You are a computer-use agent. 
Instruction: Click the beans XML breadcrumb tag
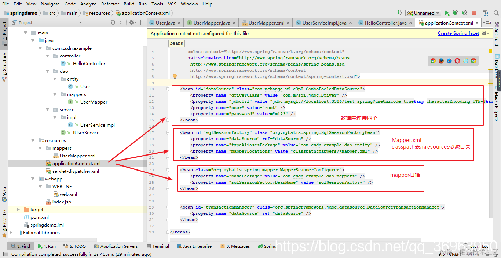tap(176, 43)
